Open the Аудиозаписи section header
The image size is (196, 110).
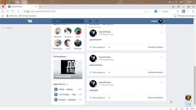coord(61,84)
